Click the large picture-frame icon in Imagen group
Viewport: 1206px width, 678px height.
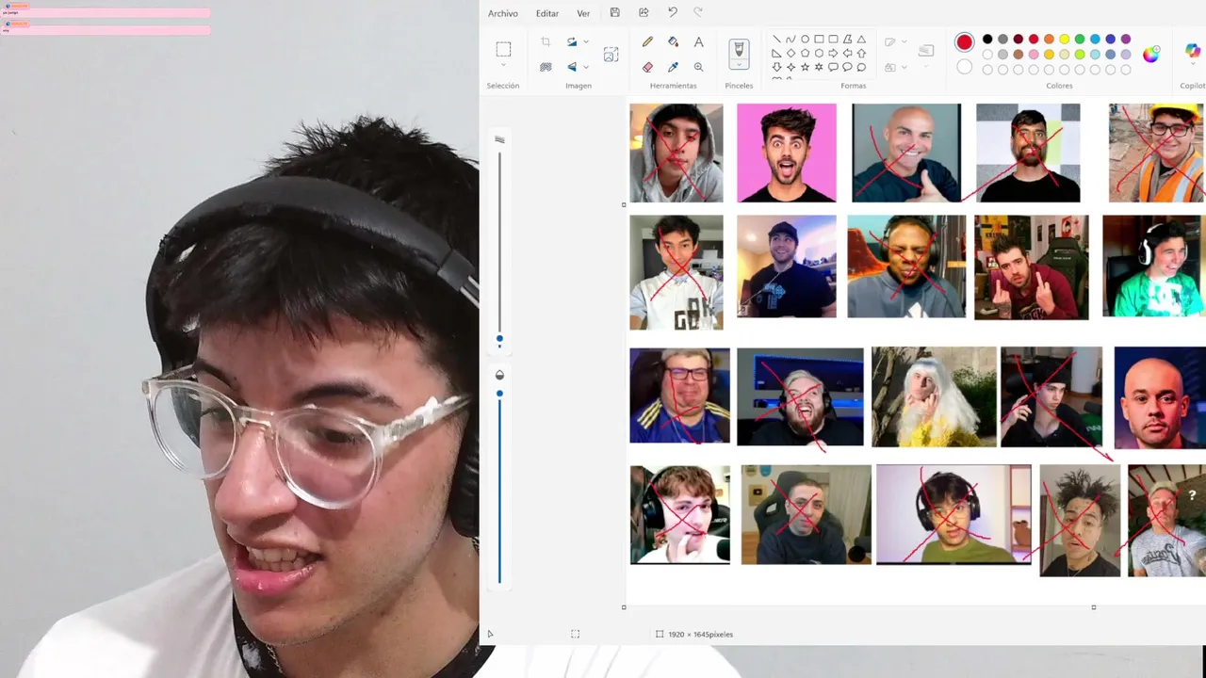tap(611, 55)
